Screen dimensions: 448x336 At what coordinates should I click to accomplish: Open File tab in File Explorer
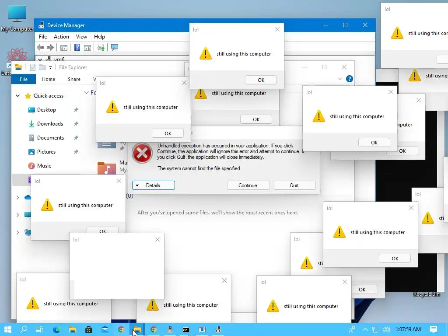pos(24,79)
